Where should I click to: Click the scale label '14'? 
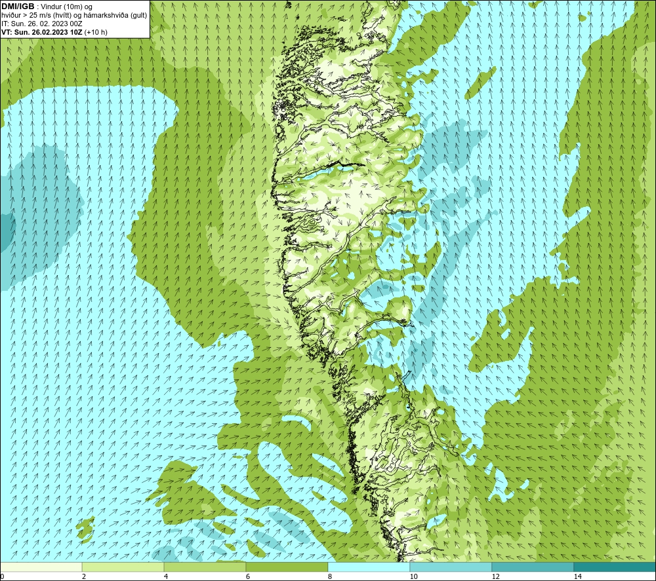click(x=577, y=576)
